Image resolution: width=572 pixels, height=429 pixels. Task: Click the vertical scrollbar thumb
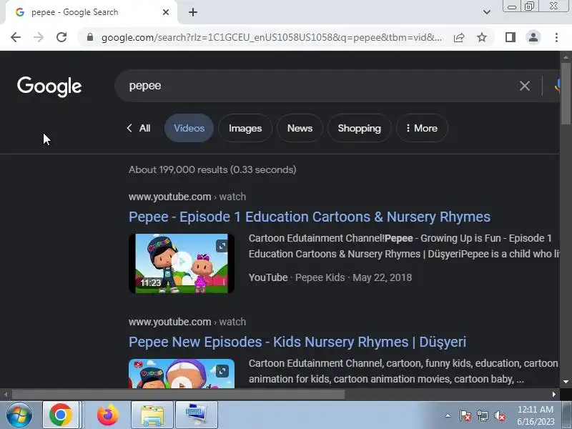coord(566,94)
